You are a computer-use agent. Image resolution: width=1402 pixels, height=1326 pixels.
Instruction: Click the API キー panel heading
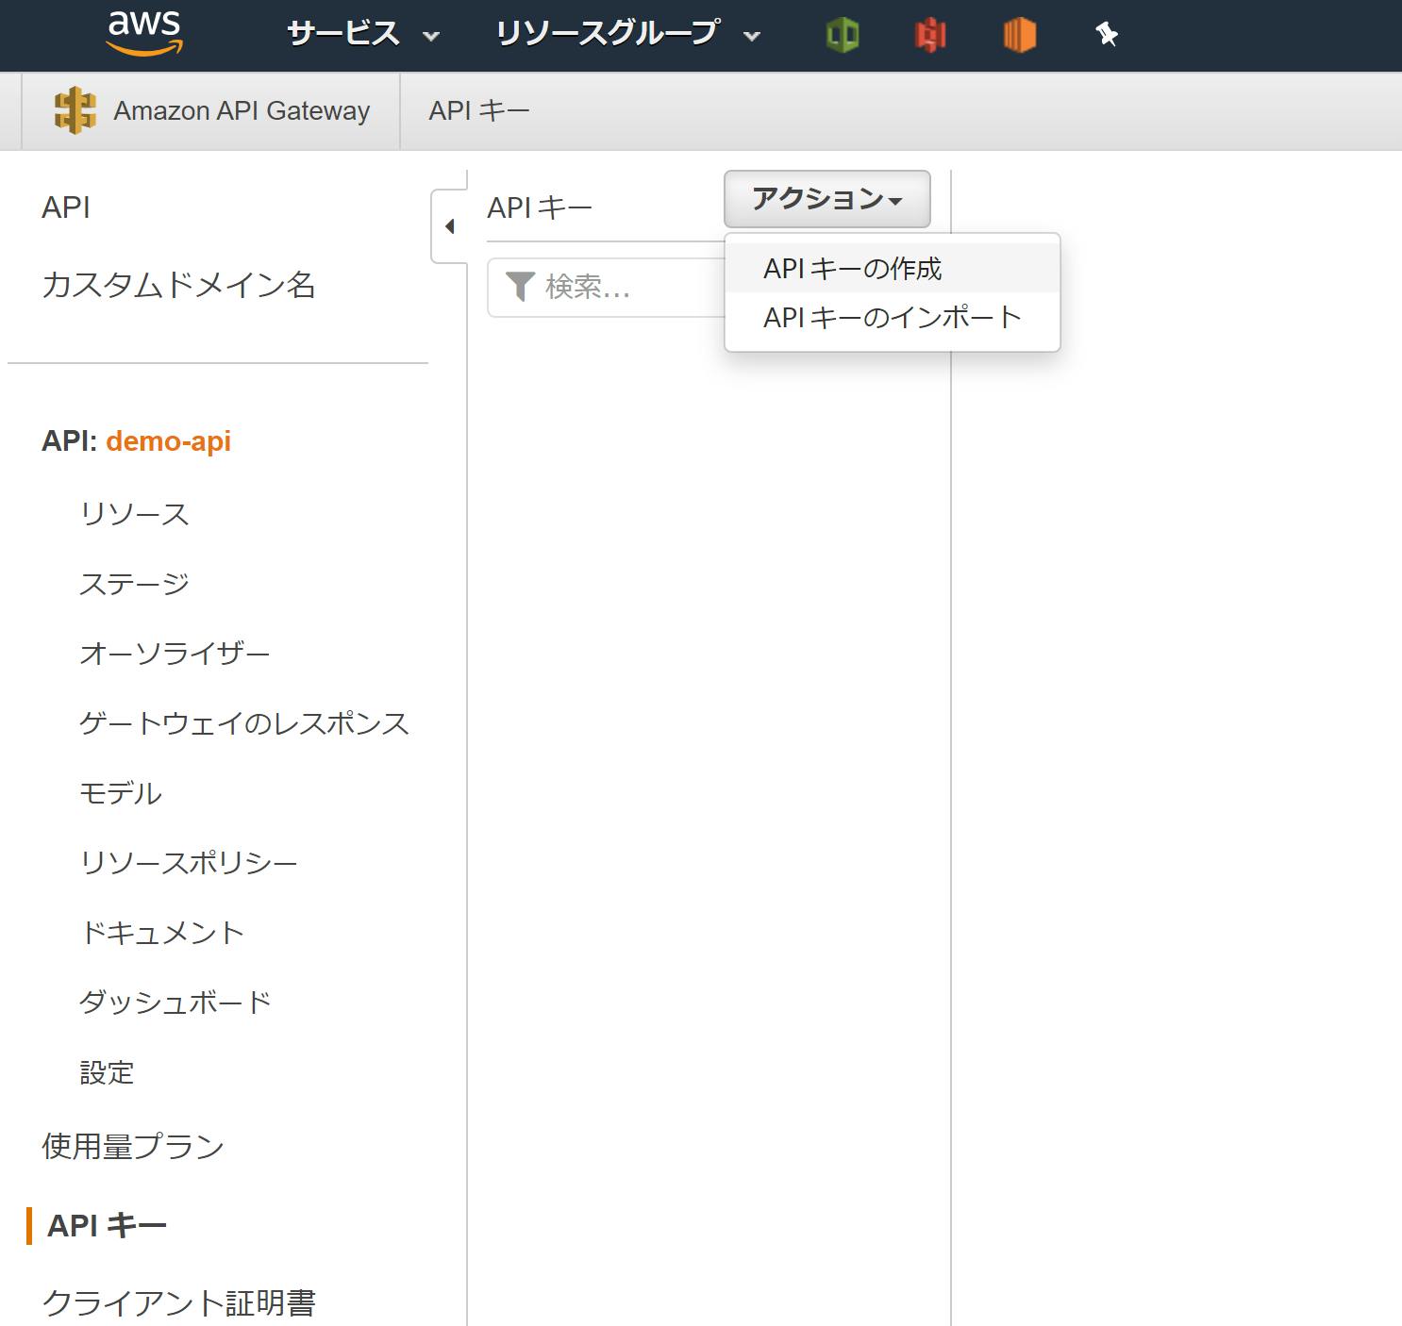[540, 207]
